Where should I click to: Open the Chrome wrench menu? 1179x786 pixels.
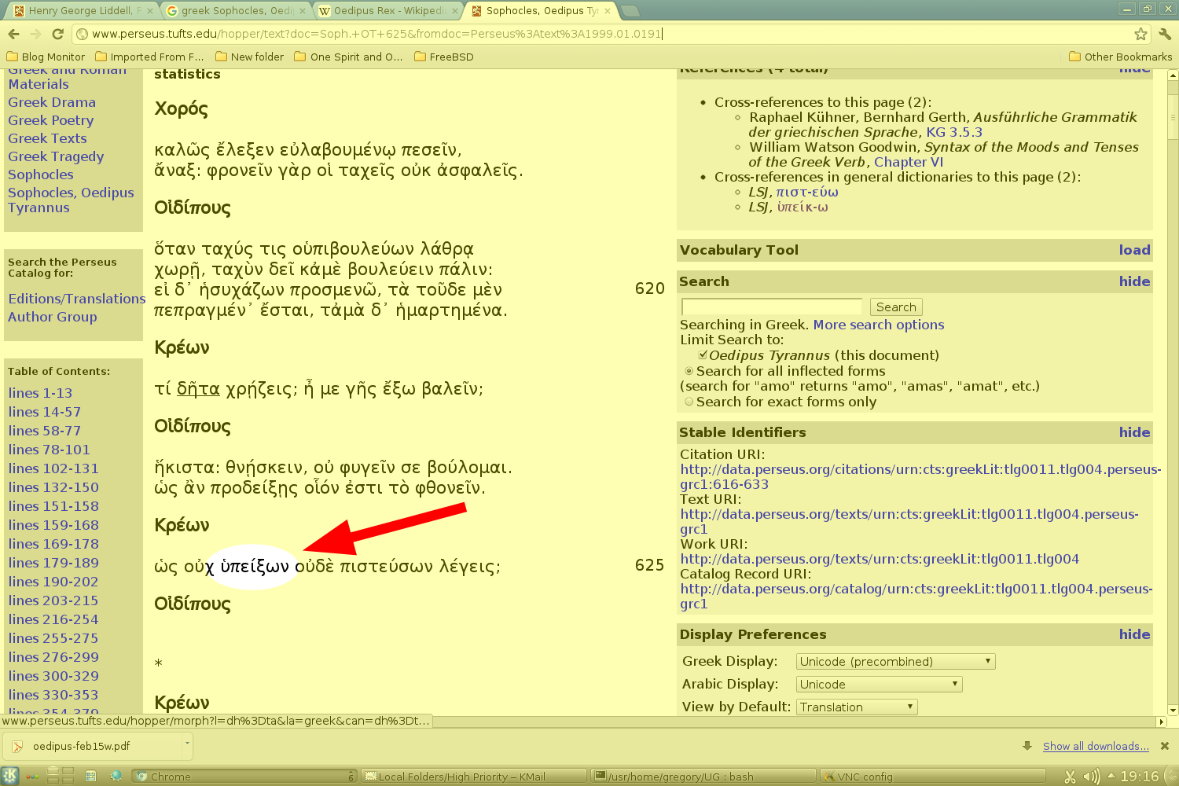(x=1165, y=34)
